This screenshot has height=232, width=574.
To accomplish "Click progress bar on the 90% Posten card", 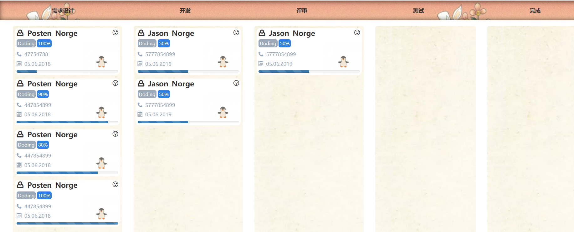I will tap(67, 122).
